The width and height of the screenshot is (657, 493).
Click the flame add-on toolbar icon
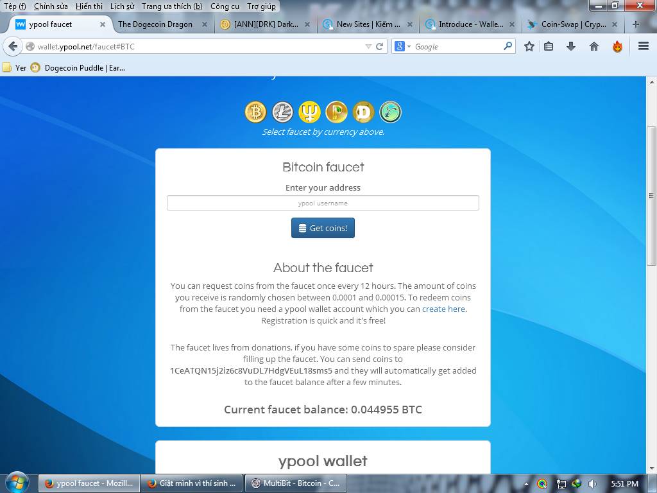click(617, 46)
